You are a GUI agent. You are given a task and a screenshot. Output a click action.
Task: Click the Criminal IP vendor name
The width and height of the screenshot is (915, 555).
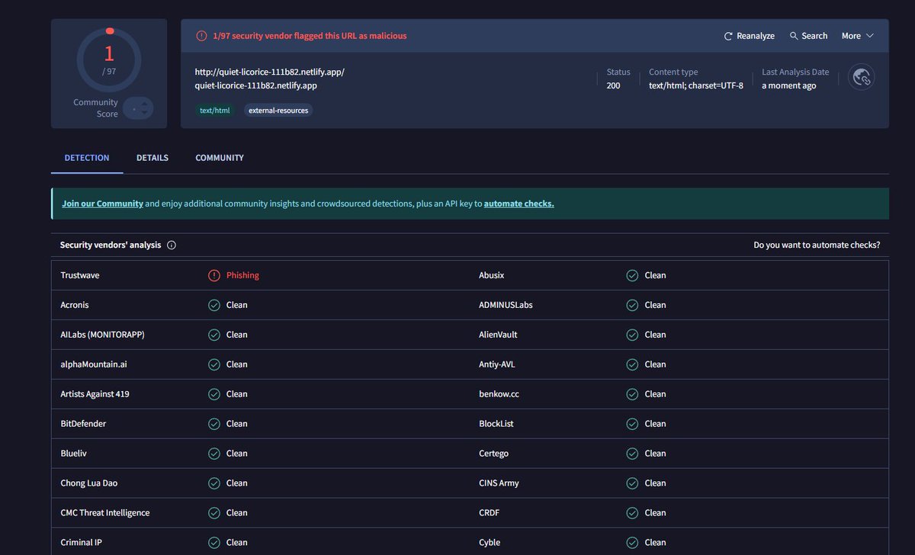point(79,543)
